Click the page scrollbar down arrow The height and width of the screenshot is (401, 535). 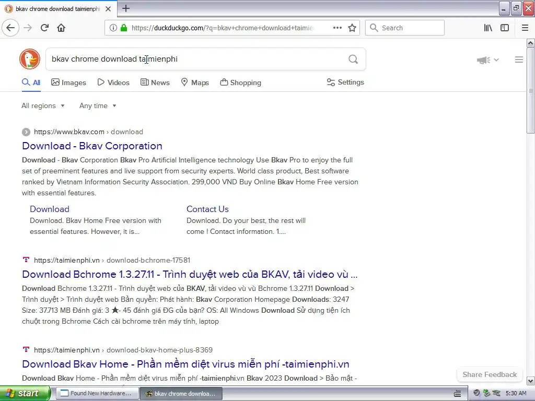pyautogui.click(x=531, y=381)
